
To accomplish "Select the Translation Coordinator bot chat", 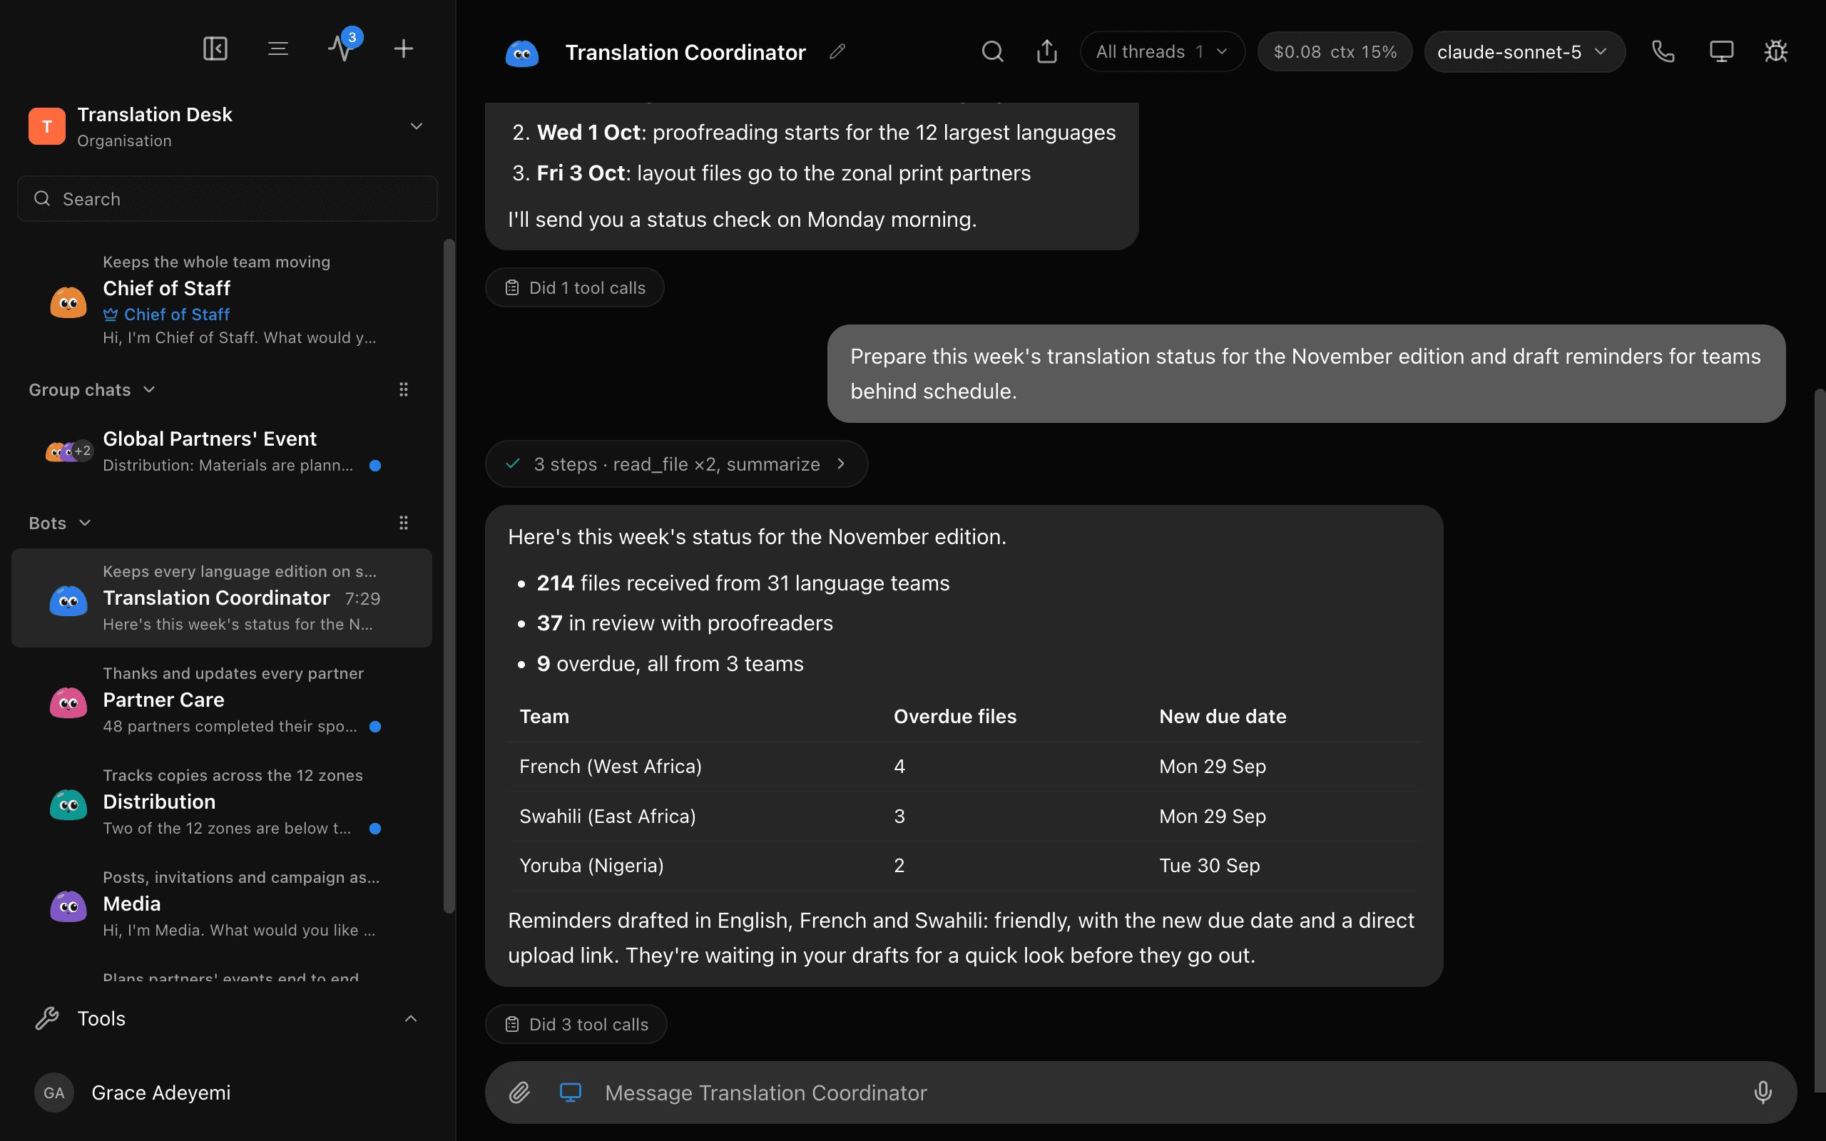I will pos(222,598).
